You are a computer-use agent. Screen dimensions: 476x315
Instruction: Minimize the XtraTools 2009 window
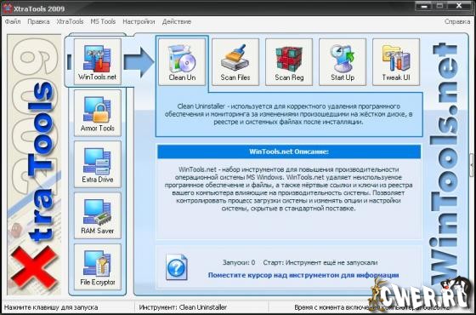[424, 6]
